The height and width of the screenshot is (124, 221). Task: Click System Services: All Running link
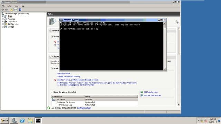[69, 77]
